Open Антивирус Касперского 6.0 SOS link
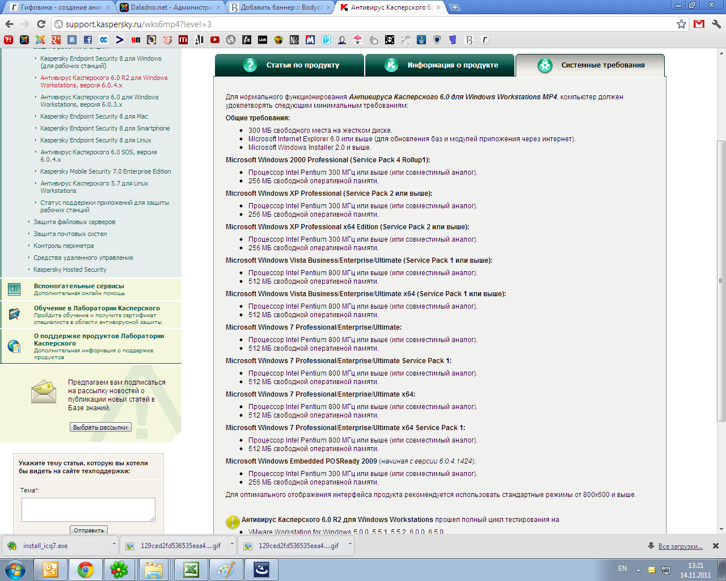 click(x=99, y=155)
